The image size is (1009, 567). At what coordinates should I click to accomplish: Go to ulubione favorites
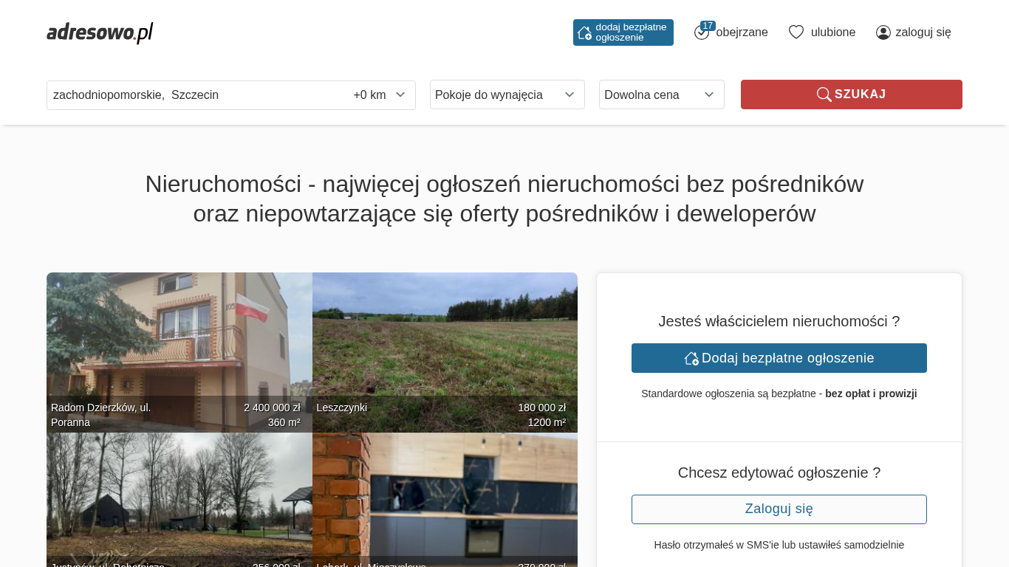point(832,32)
